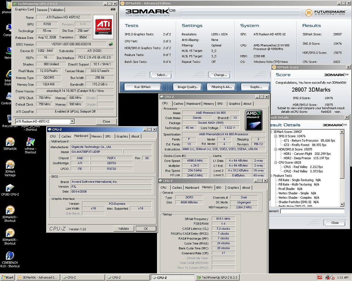Collapse the SM2.0 Score tree node
Viewport: 352px width, 281px height.
click(x=276, y=136)
